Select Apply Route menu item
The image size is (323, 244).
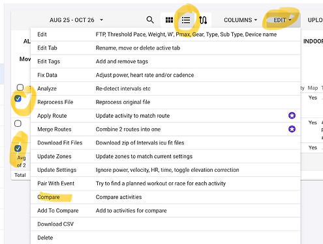coord(166,116)
